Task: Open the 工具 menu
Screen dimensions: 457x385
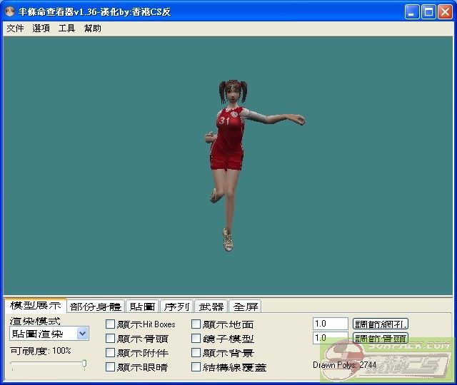Action: click(x=66, y=29)
